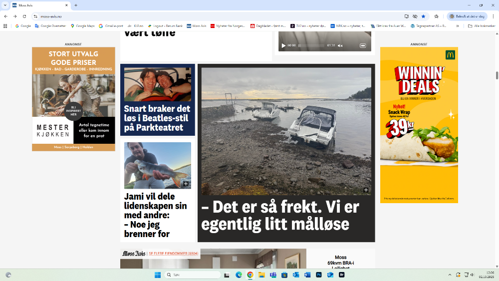
Task: Open the Google Apps grid in the bookmarks bar
Action: [5, 25]
